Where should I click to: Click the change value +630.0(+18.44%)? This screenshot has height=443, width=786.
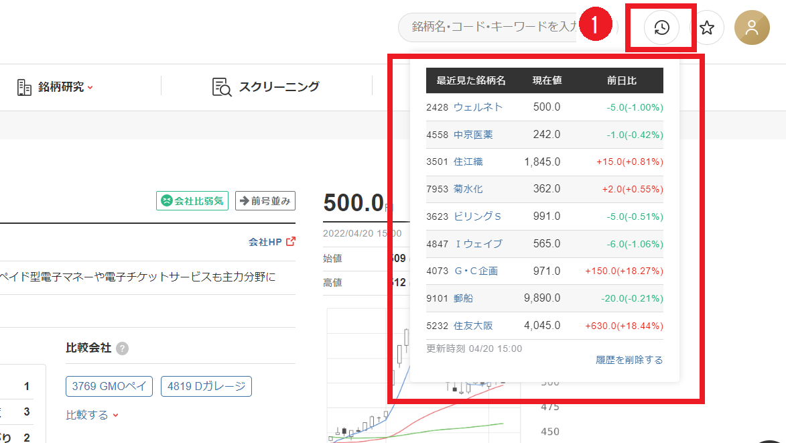coord(624,326)
